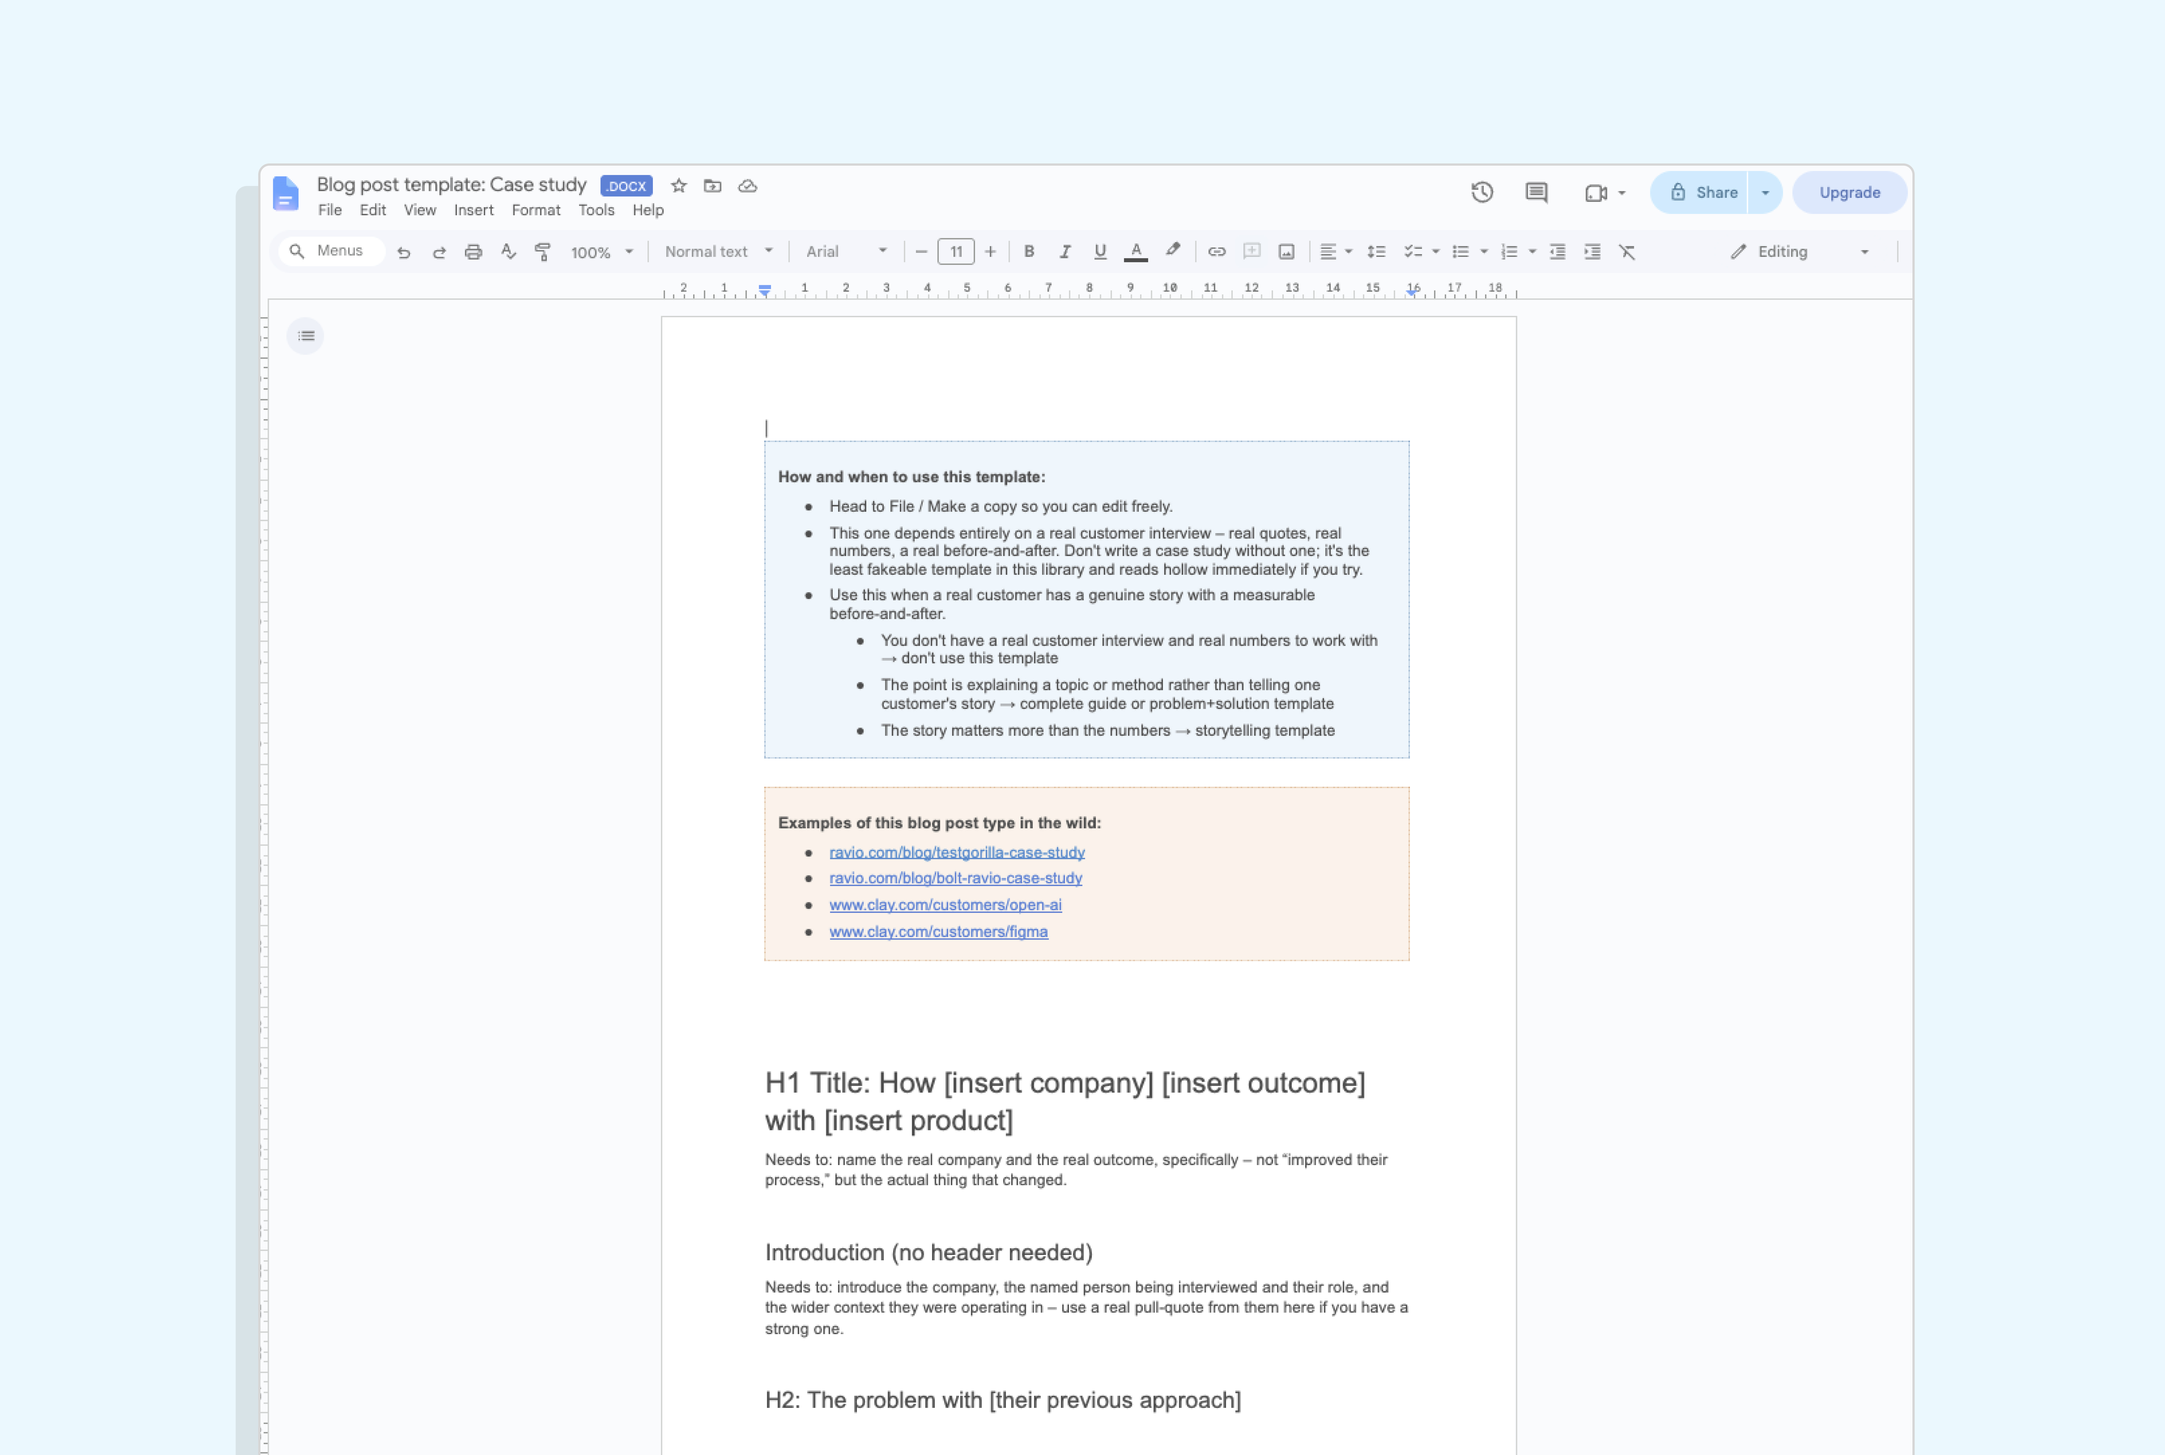
Task: Decrease the font size
Action: click(921, 252)
